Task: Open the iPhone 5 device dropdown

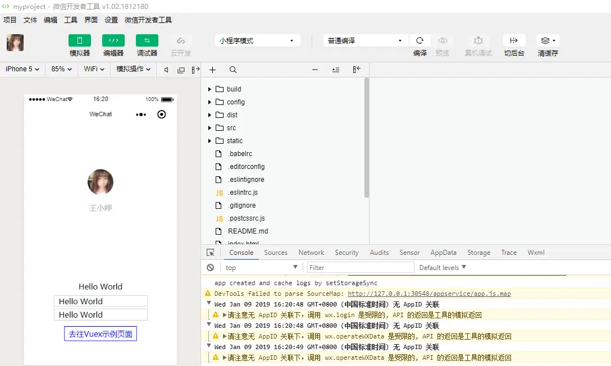Action: [x=21, y=68]
